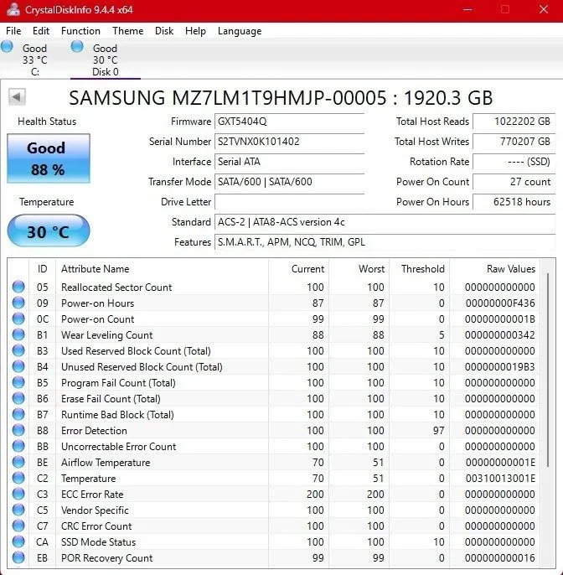Viewport: 563px width, 575px height.
Task: Click the previous disk arrow button
Action: (17, 97)
